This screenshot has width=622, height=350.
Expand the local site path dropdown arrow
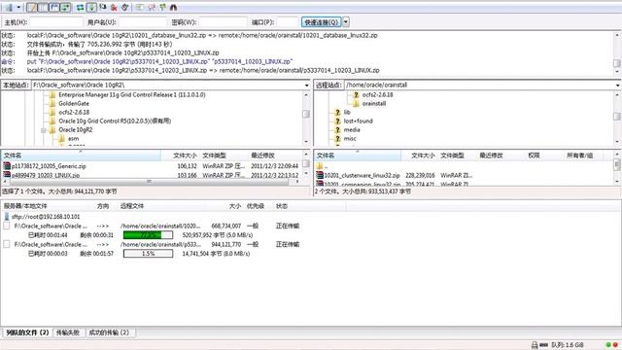click(x=307, y=86)
